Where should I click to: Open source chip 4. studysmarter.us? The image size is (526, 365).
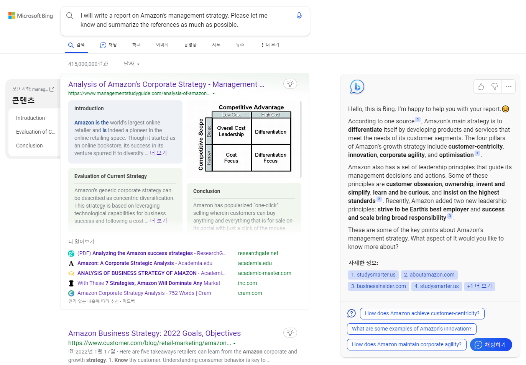pyautogui.click(x=437, y=286)
